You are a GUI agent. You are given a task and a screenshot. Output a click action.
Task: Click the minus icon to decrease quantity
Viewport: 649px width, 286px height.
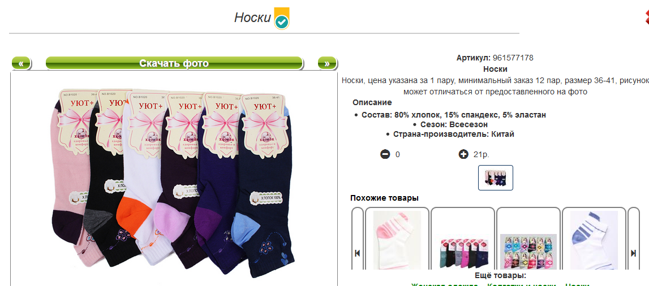pyautogui.click(x=385, y=154)
